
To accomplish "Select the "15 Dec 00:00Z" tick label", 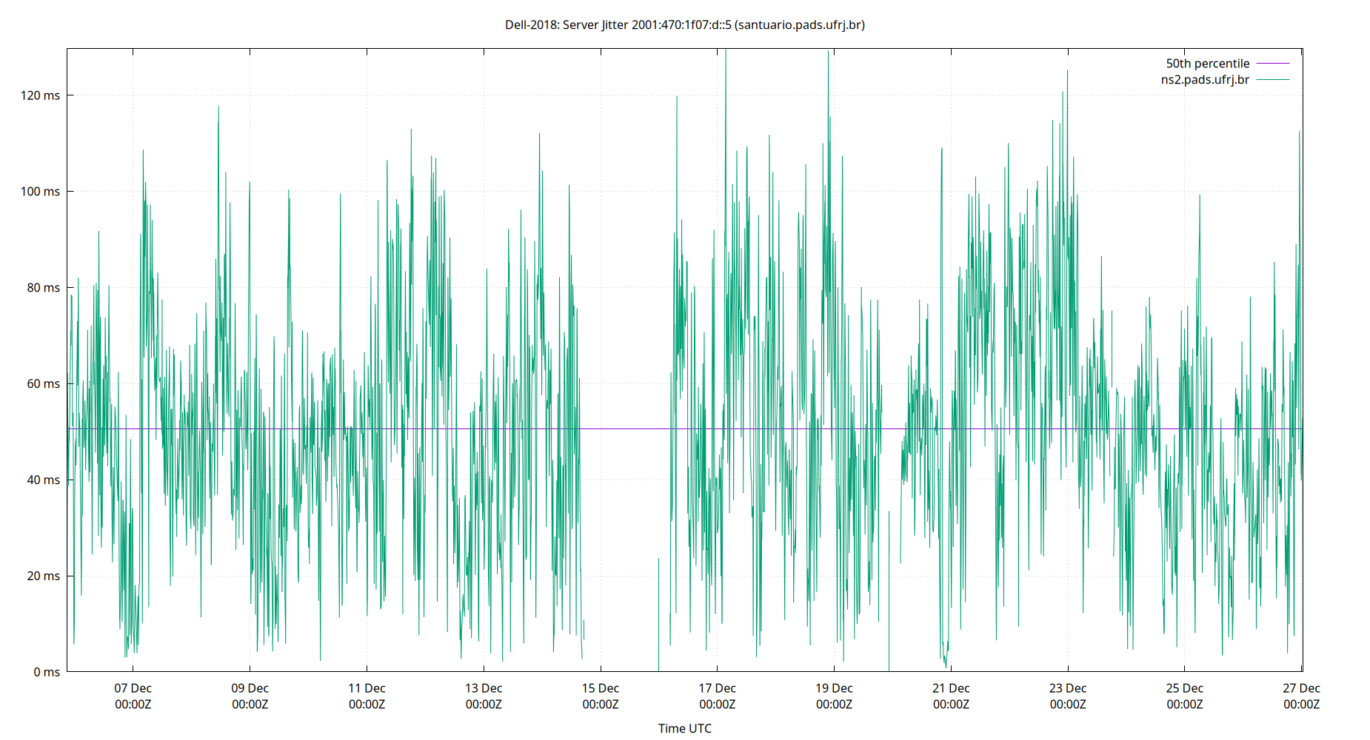I will coord(601,696).
